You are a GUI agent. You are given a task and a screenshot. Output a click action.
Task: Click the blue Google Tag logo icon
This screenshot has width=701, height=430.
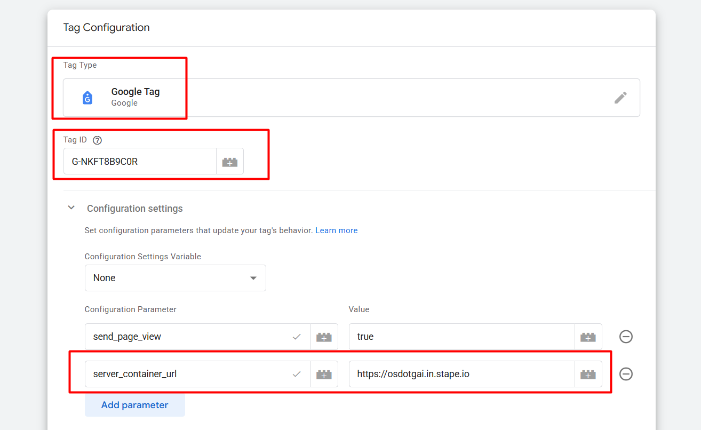87,98
